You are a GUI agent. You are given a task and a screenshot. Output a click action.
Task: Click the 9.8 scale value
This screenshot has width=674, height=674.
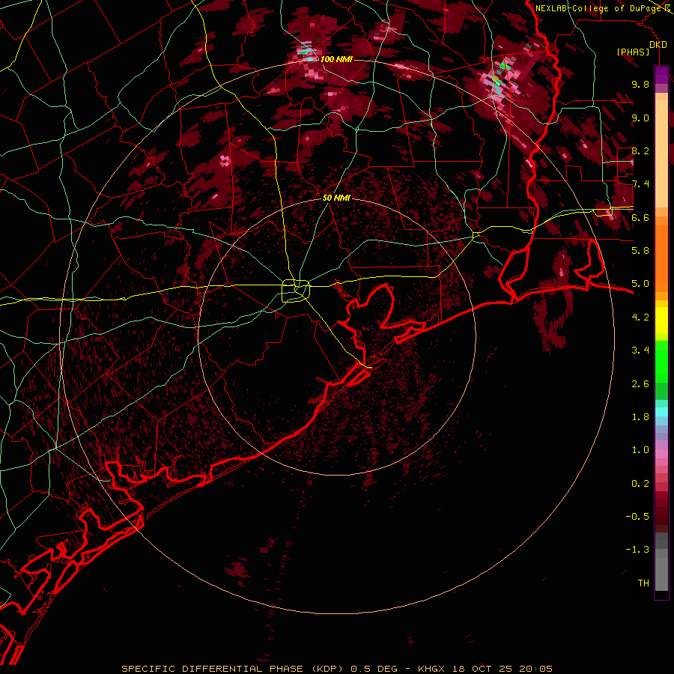tap(640, 84)
